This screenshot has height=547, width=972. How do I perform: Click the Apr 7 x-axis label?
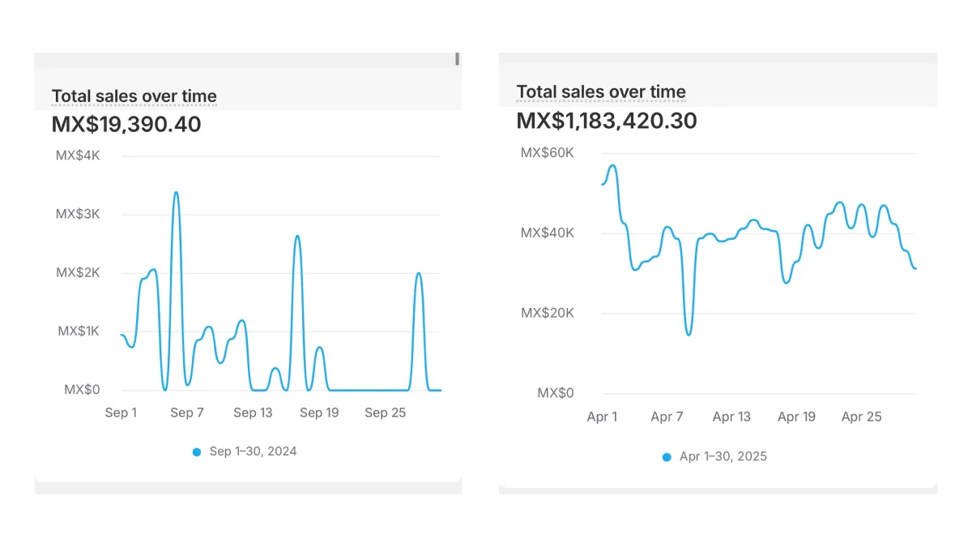667,417
